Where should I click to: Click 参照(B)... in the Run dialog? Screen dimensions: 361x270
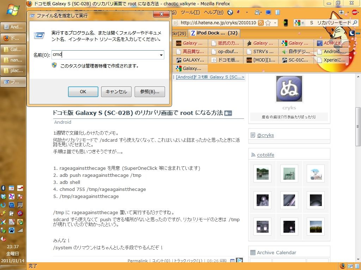point(149,92)
